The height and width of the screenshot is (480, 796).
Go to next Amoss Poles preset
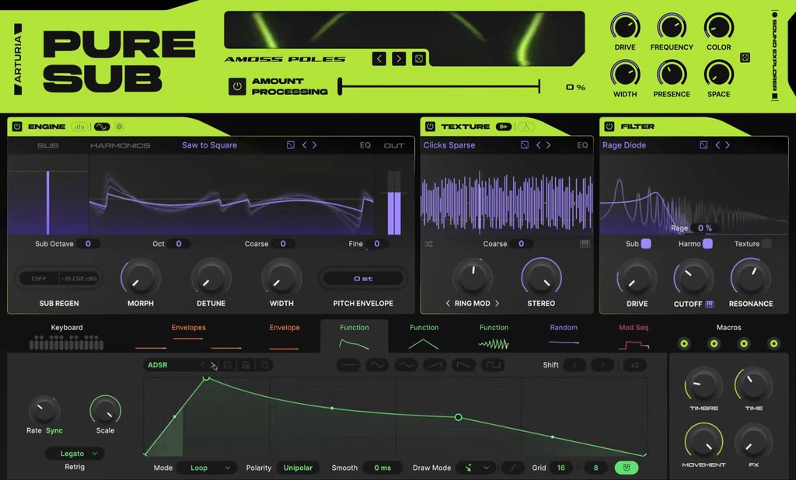[x=399, y=59]
